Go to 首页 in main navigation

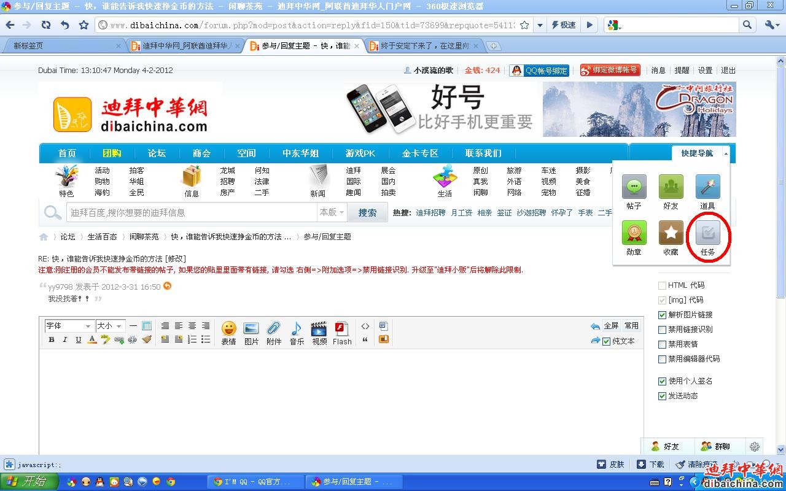(x=67, y=153)
